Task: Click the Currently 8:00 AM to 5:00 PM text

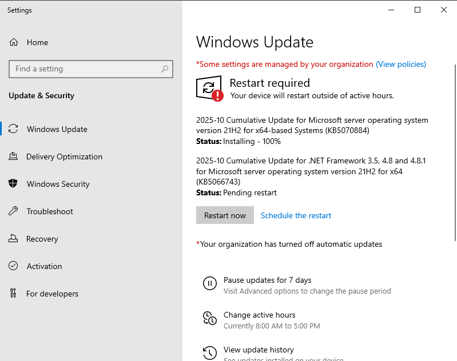Action: click(272, 326)
